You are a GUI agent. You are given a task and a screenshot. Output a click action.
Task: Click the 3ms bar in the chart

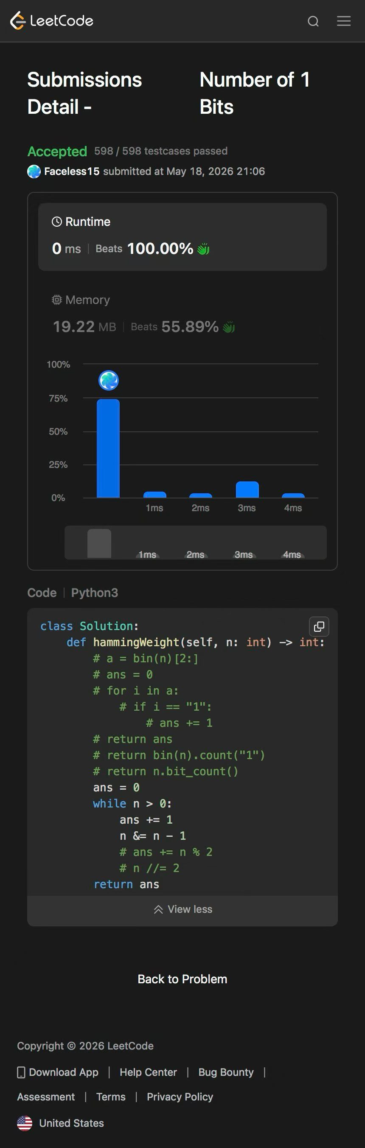[x=247, y=490]
